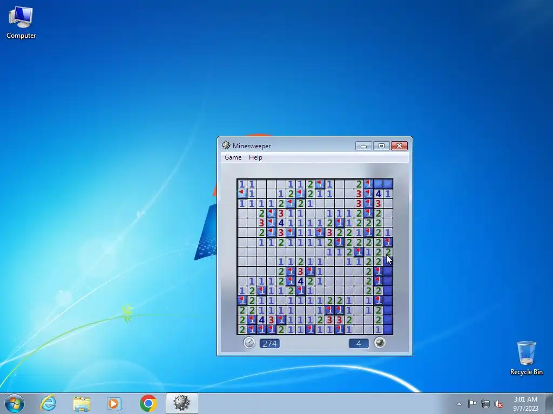Minimize the Minesweeper window
This screenshot has width=553, height=414.
(x=363, y=146)
